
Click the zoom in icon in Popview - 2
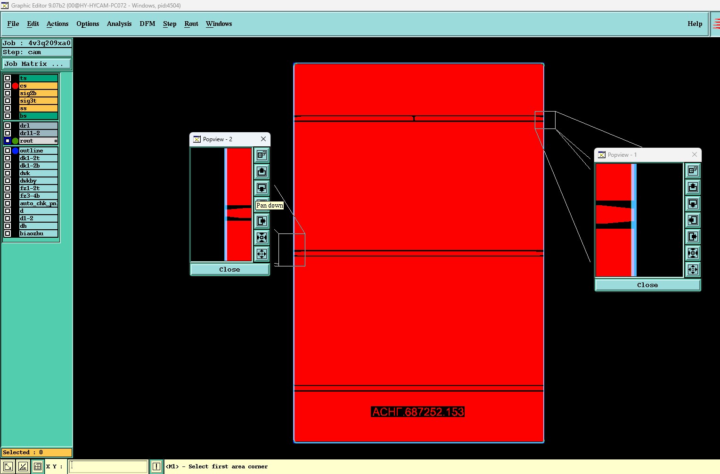click(x=262, y=237)
